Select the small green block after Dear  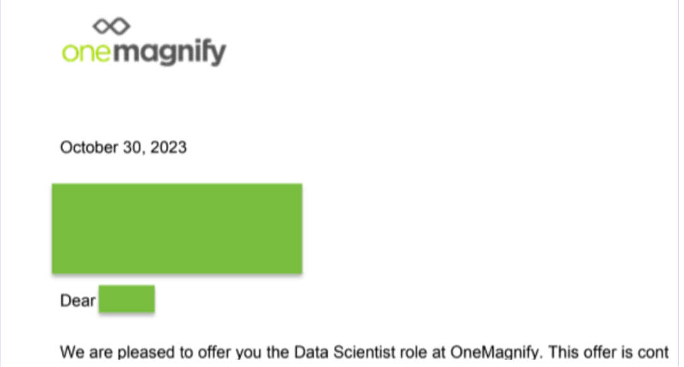coord(127,298)
